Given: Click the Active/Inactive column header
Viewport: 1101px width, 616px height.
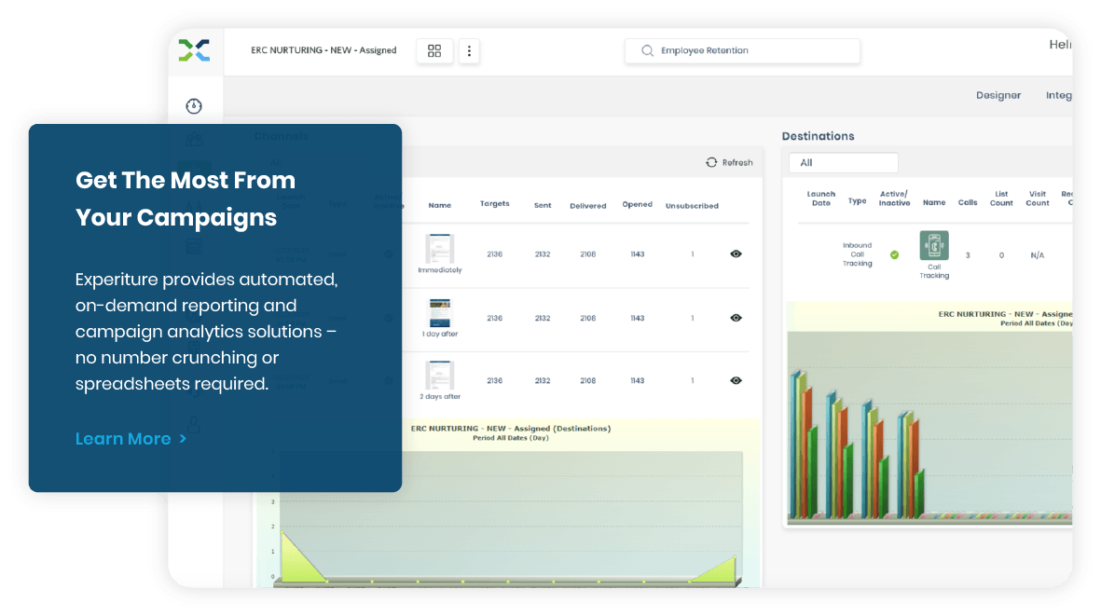Looking at the screenshot, I should (x=895, y=198).
